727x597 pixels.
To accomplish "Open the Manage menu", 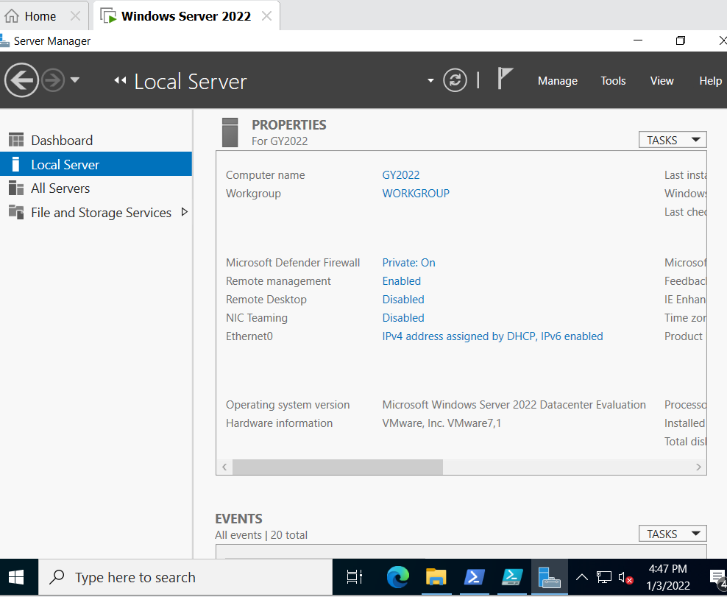I will tap(557, 81).
